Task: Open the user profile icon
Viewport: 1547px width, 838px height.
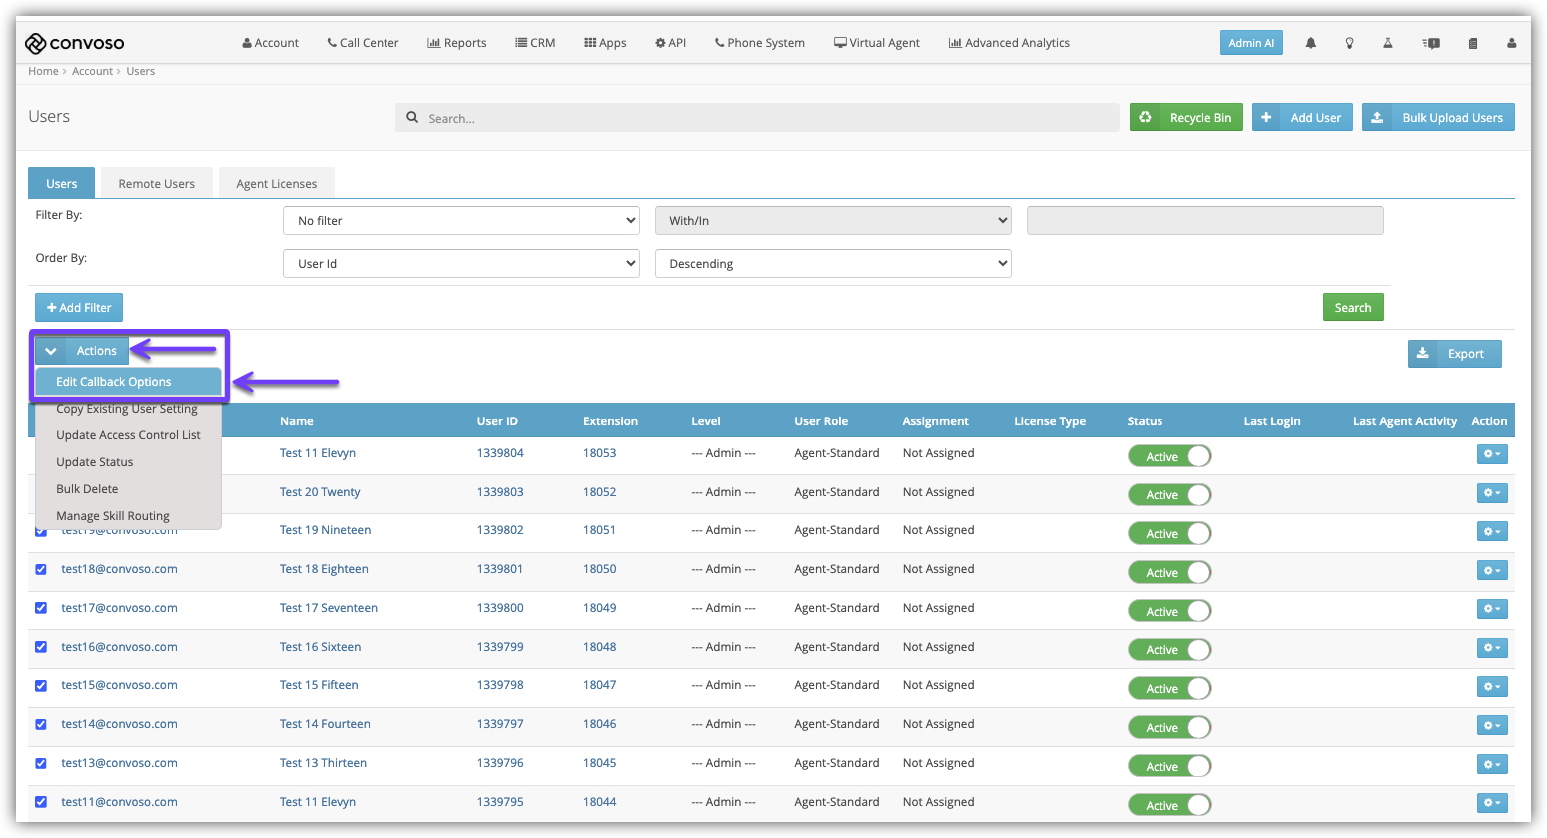Action: click(1511, 43)
